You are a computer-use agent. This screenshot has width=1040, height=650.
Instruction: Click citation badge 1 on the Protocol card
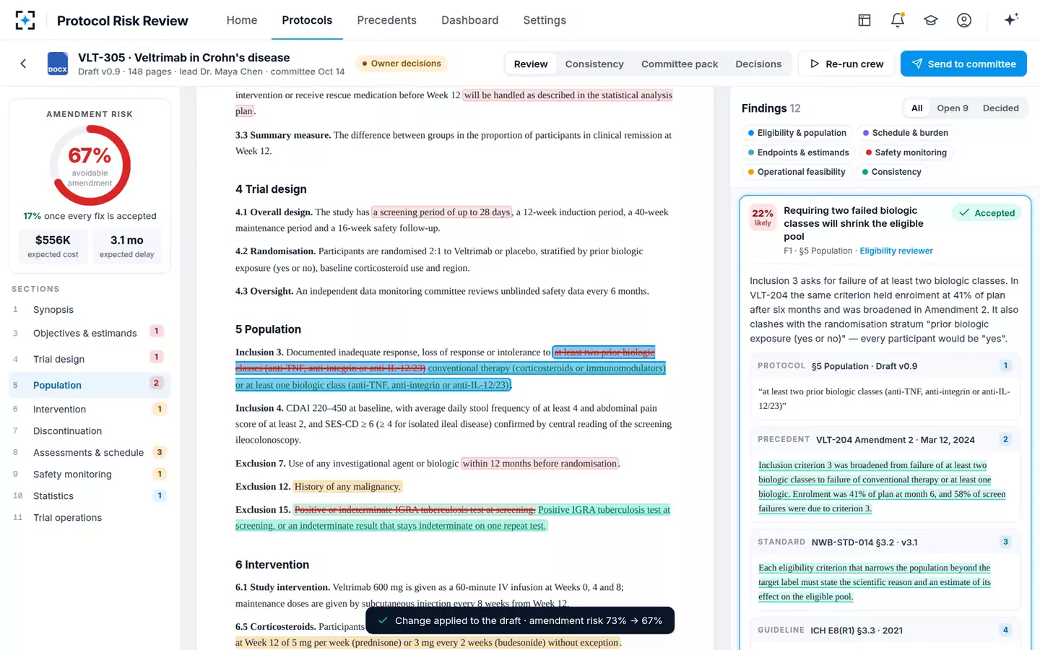coord(1005,365)
